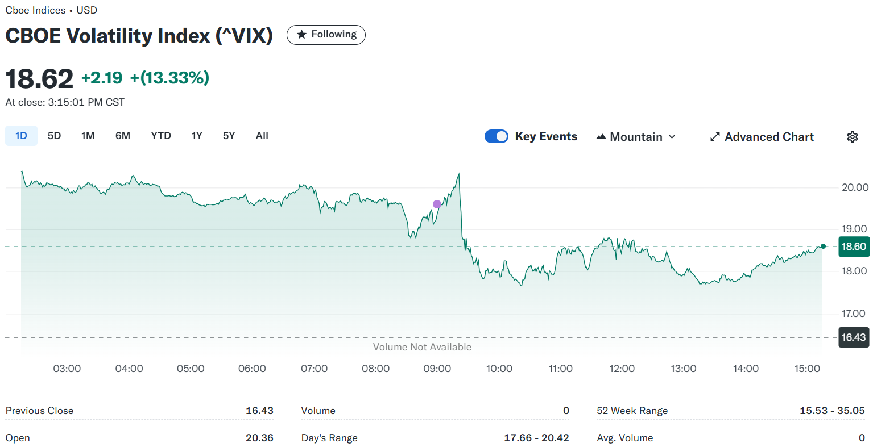Click the 18.62 current price value
Screen dimensions: 873x447
(39, 78)
